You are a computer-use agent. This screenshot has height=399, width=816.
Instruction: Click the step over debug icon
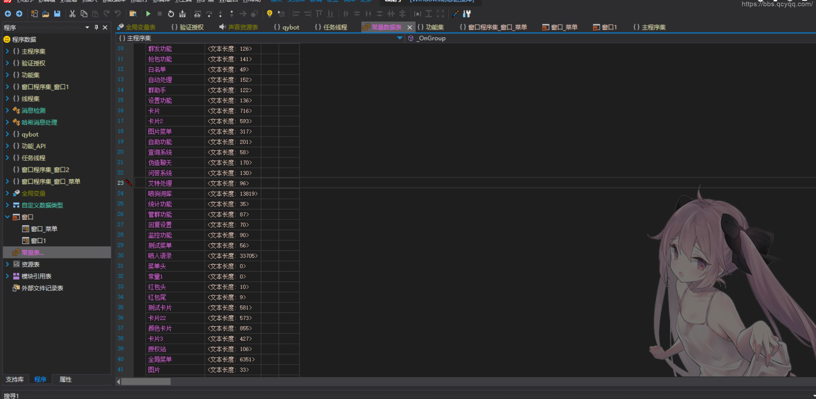(x=209, y=14)
